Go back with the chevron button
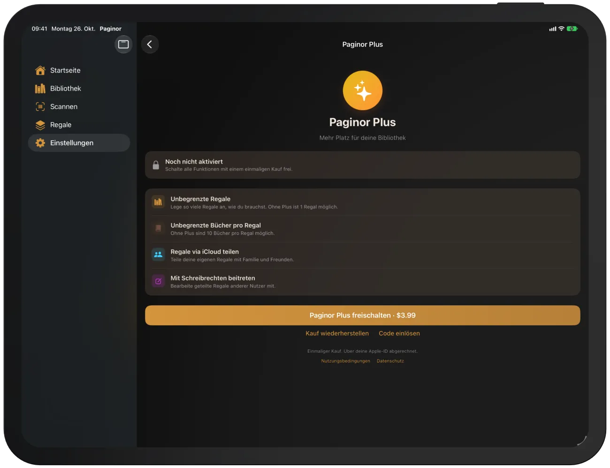The image size is (610, 468). [150, 45]
